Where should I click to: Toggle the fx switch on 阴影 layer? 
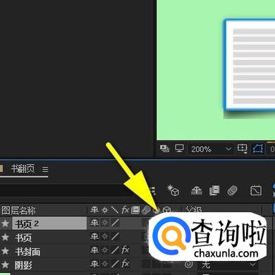(126, 264)
